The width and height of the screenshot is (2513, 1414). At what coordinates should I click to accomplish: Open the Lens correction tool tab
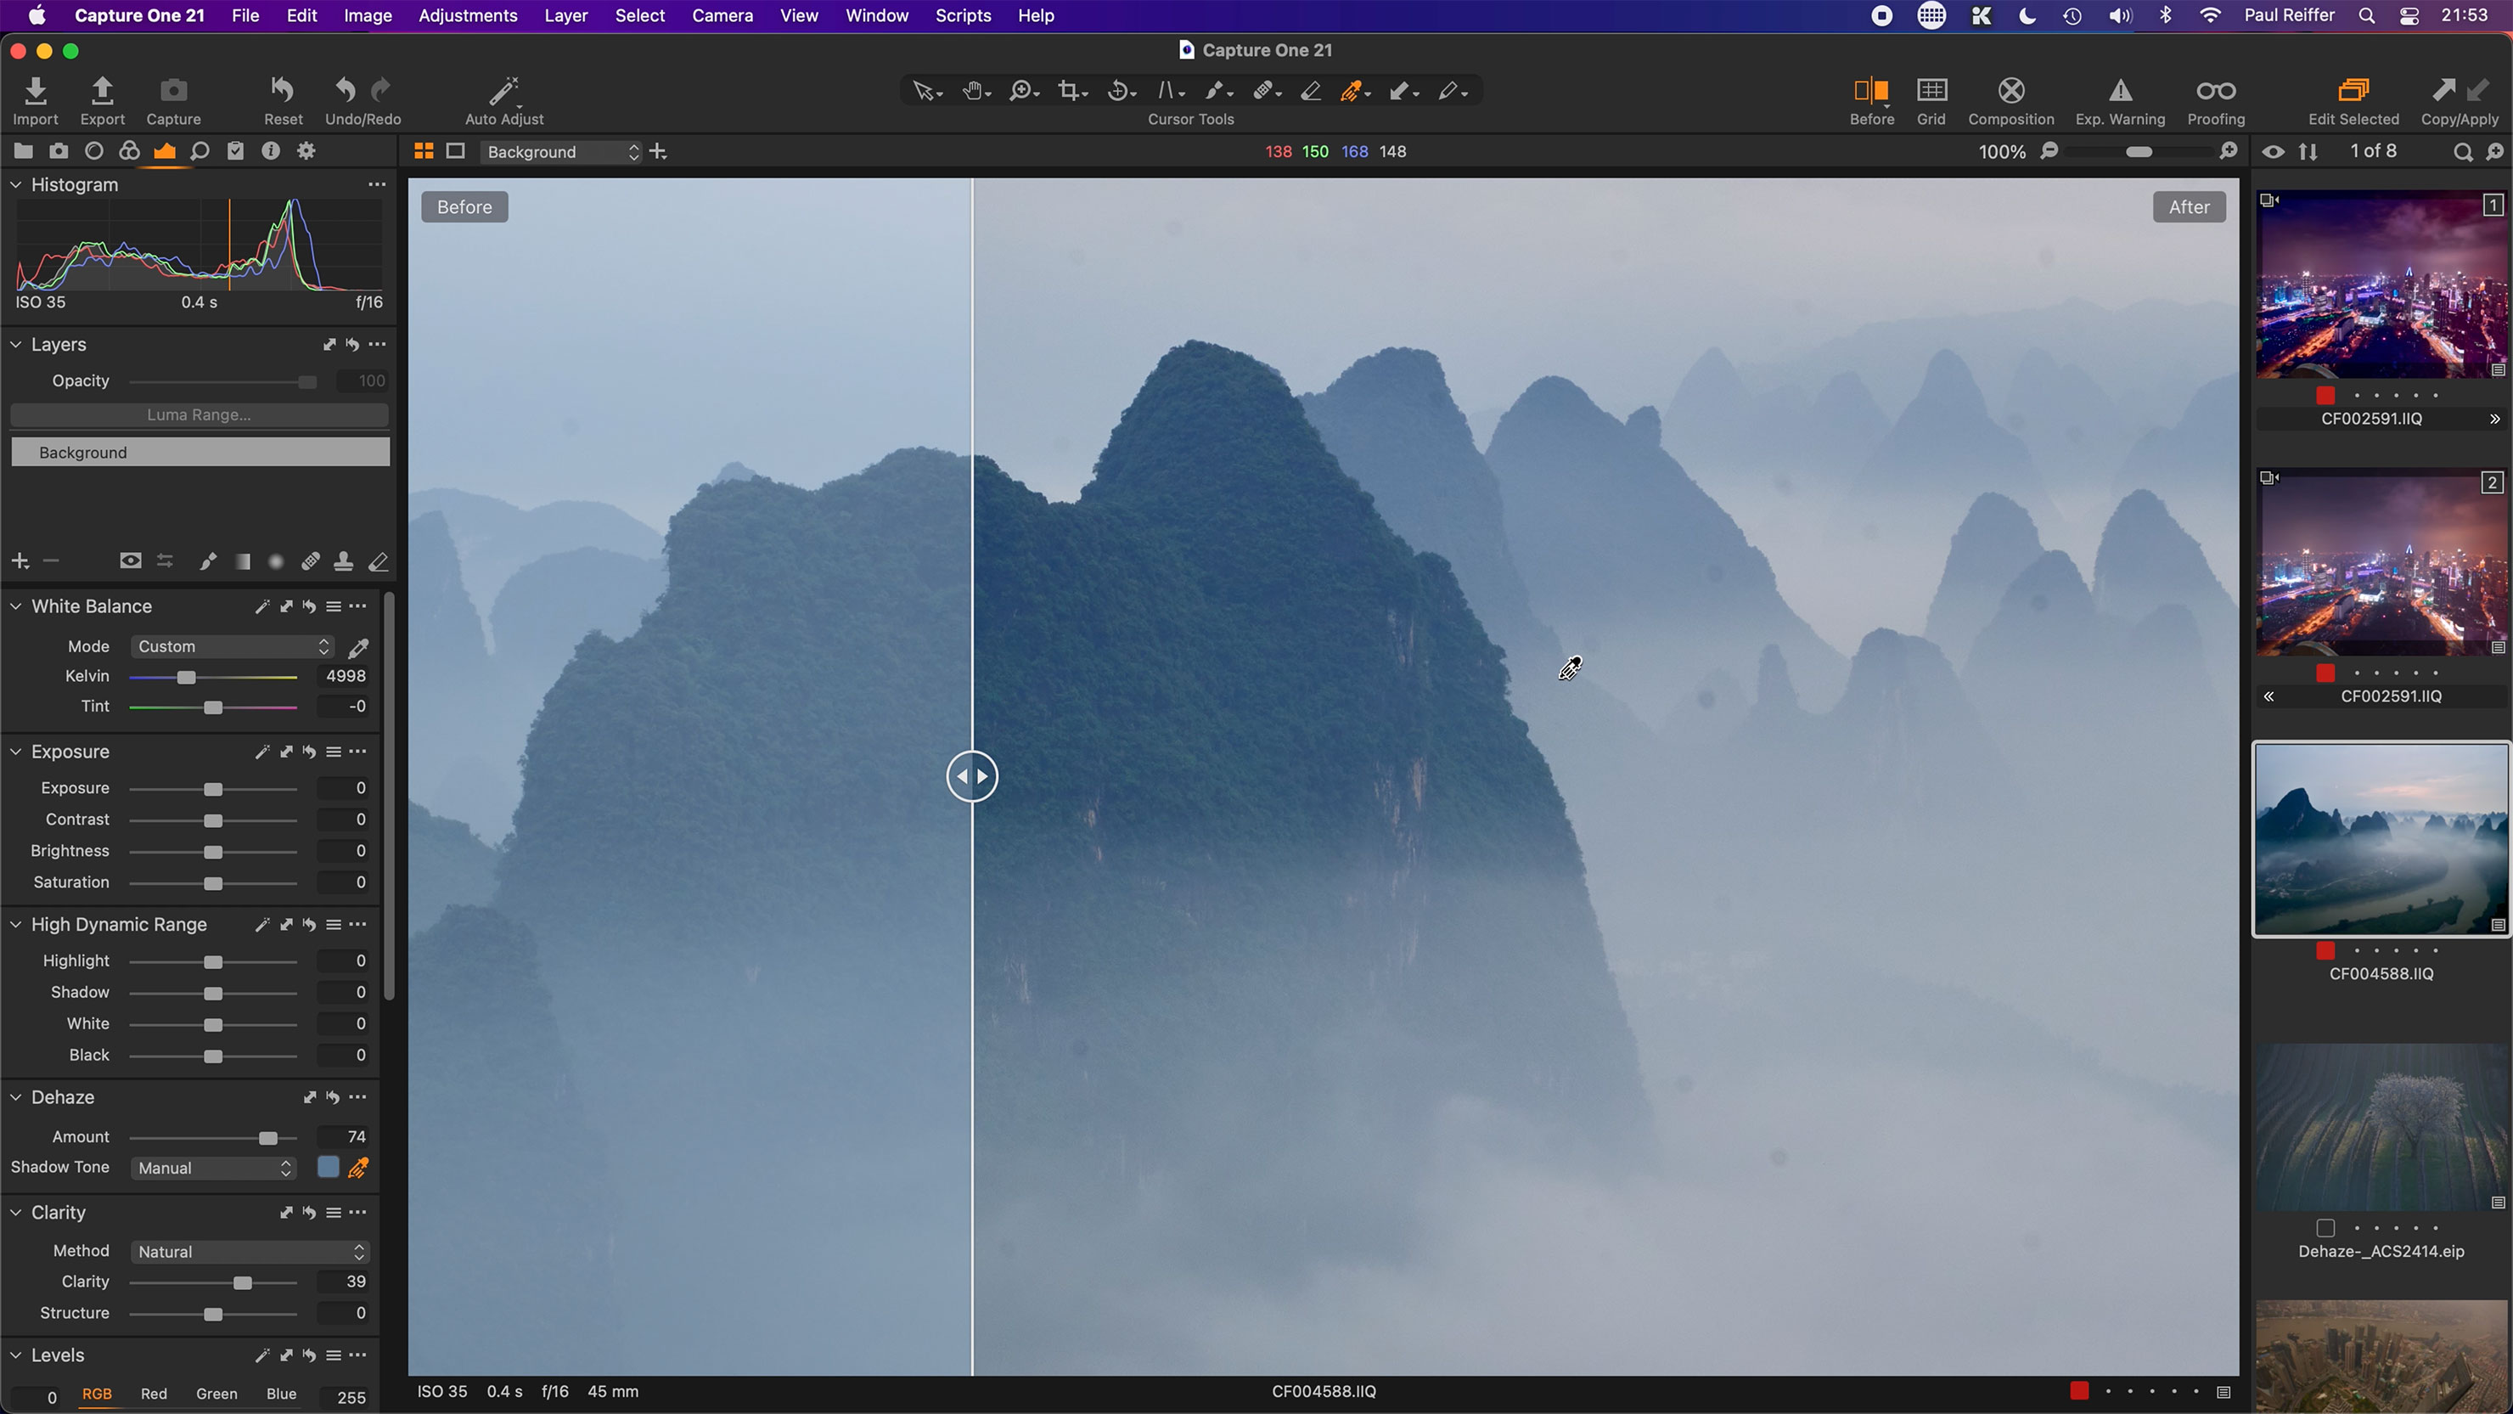94,150
